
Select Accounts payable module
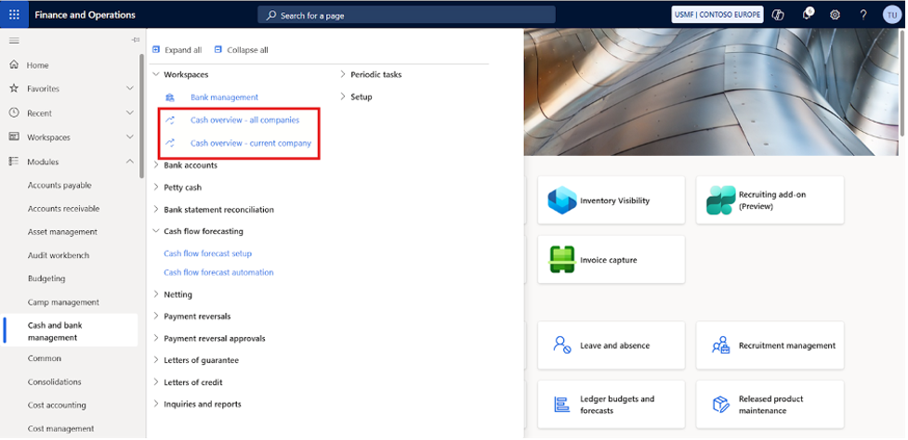click(59, 186)
